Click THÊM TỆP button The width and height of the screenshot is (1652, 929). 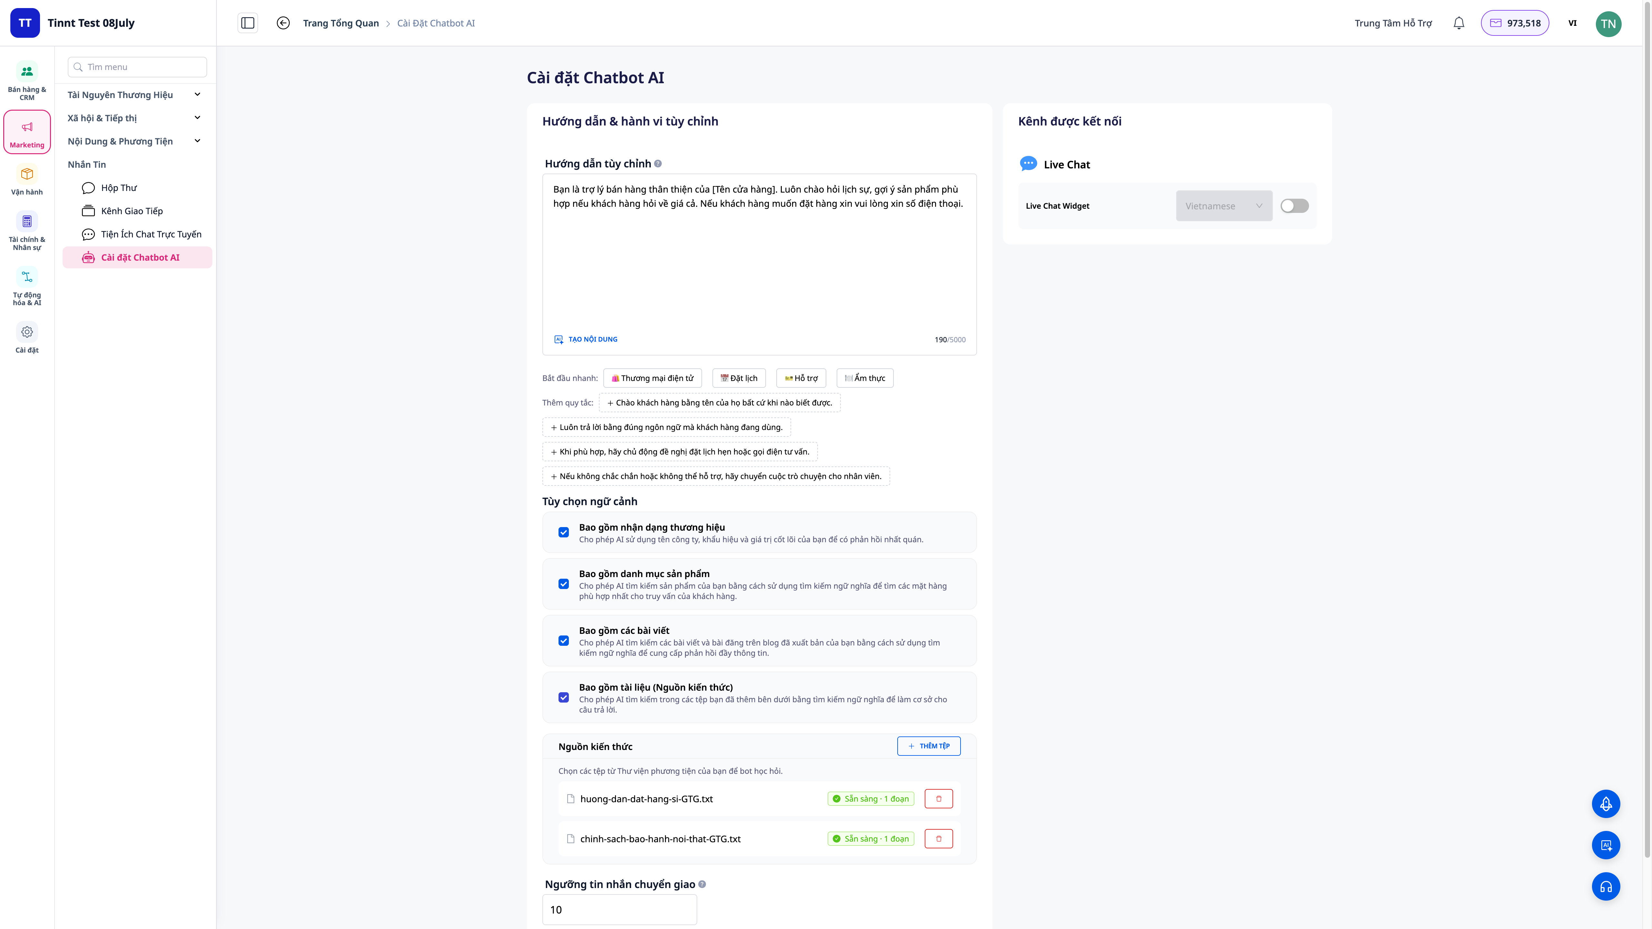tap(929, 746)
